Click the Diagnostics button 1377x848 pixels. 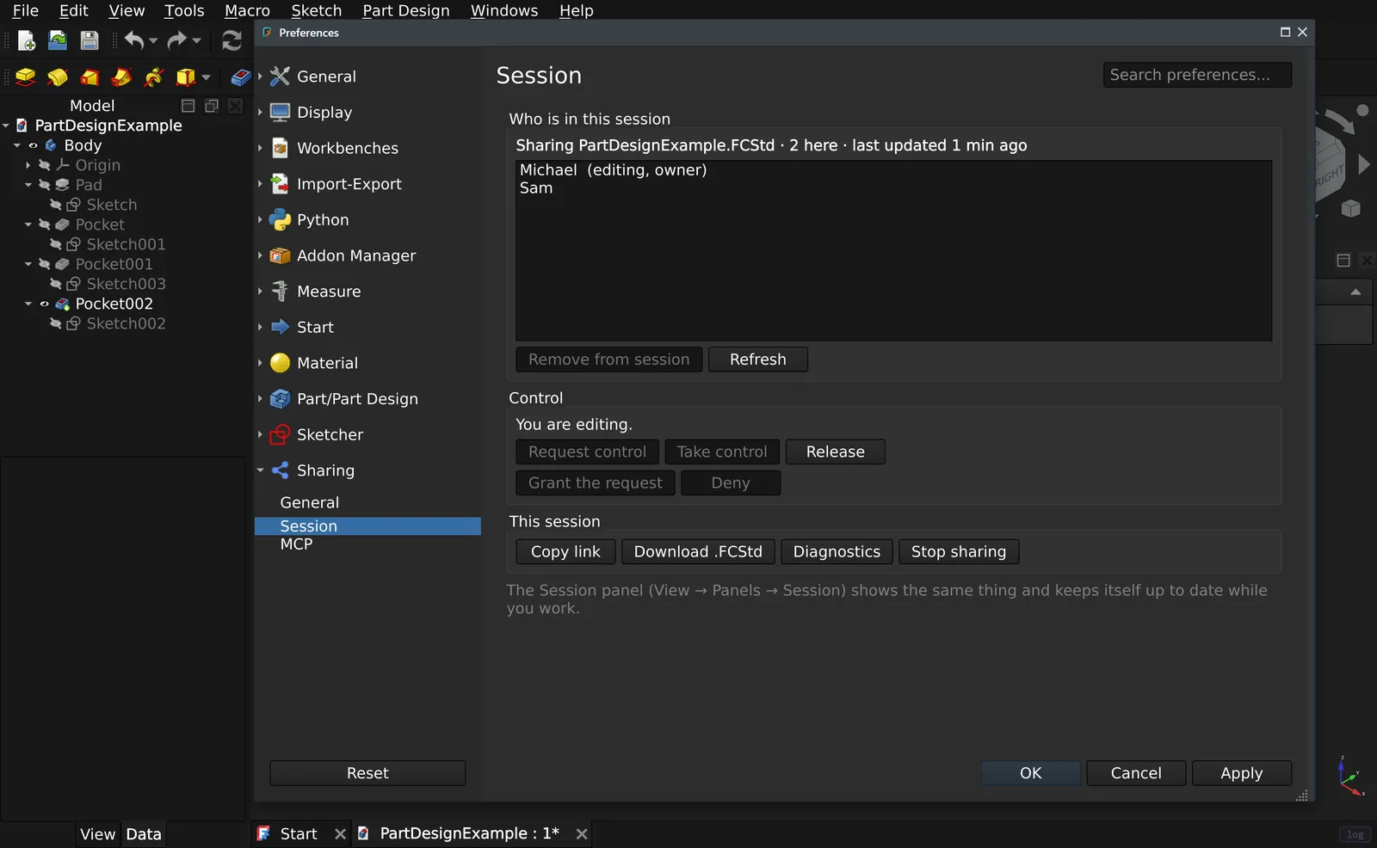[837, 552]
